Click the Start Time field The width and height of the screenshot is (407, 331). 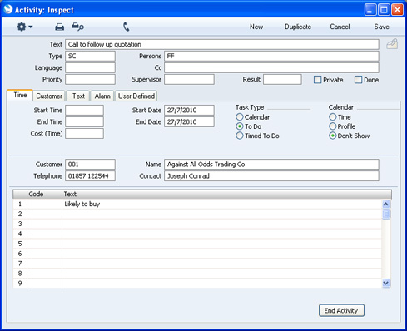click(x=84, y=110)
